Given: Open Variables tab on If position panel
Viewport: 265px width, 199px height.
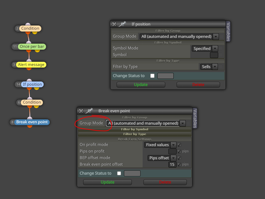Looking at the screenshot, I should 228,32.
